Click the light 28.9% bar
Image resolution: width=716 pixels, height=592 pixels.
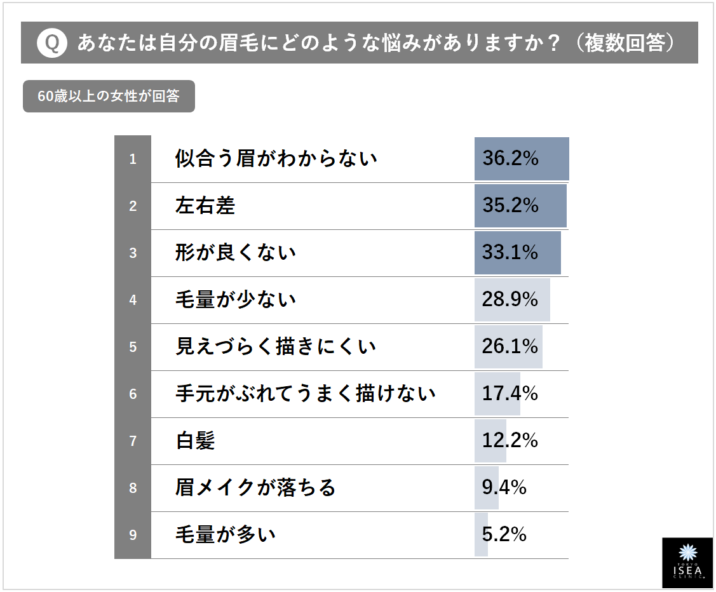(512, 299)
